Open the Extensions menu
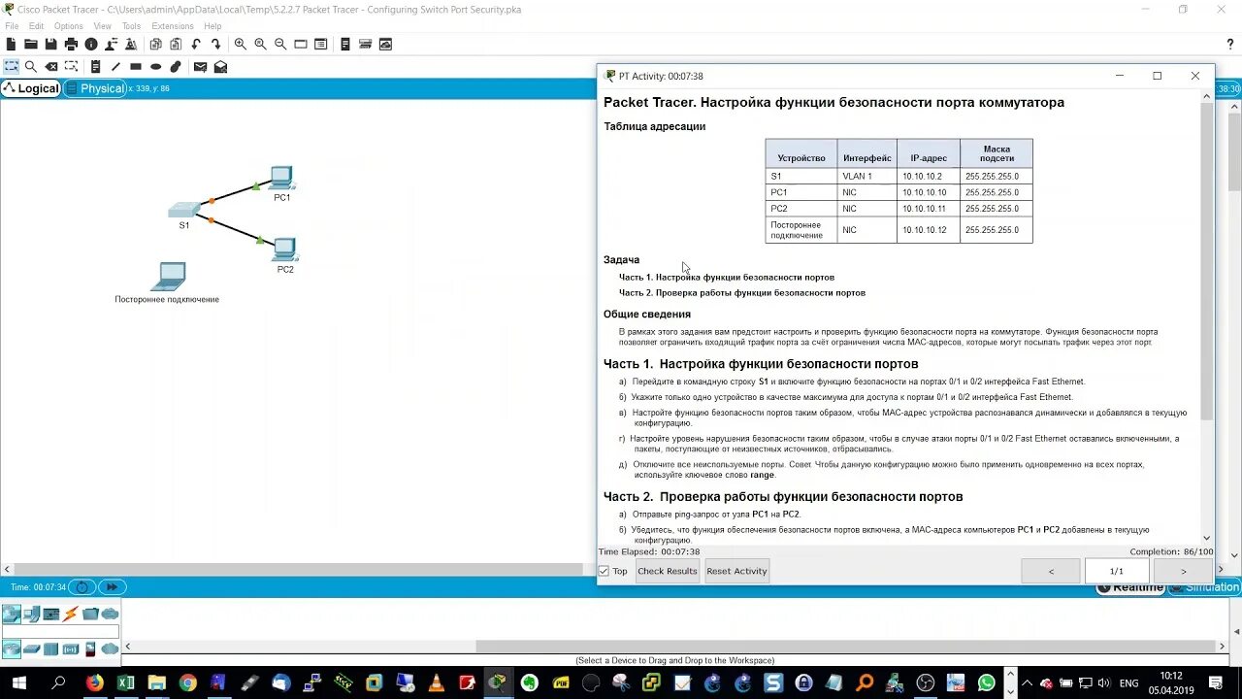This screenshot has width=1242, height=699. tap(173, 26)
